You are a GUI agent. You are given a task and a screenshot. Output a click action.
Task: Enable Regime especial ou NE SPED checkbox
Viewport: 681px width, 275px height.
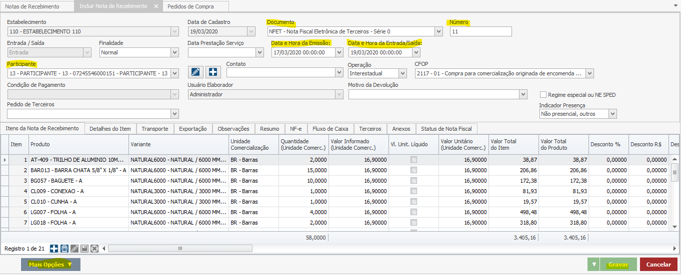[x=543, y=95]
